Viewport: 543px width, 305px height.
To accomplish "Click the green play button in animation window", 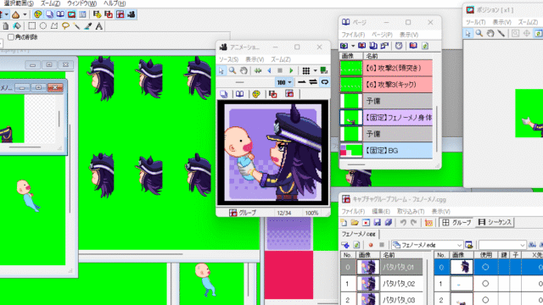I will (291, 70).
